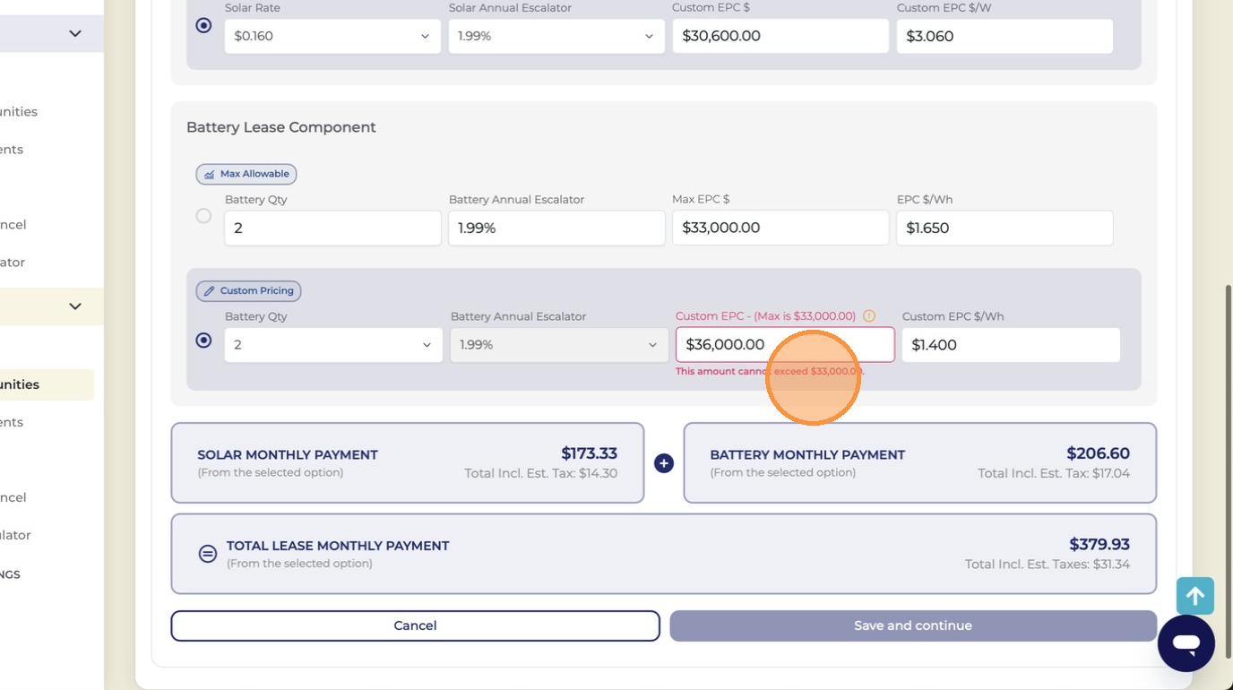The height and width of the screenshot is (690, 1233).
Task: Open the Solar Annual Escalator dropdown
Action: 556,37
